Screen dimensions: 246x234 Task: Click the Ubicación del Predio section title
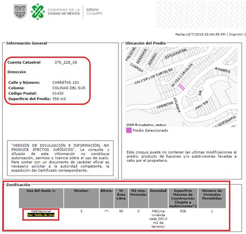[x=145, y=43]
